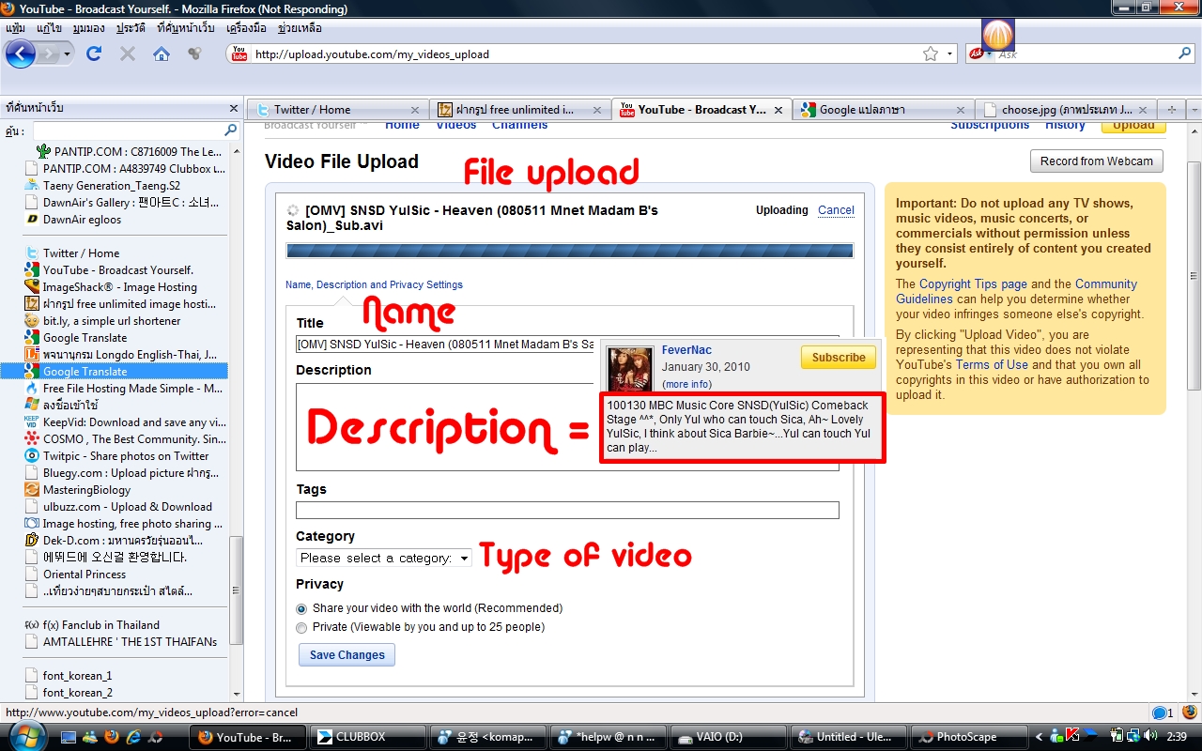Click the Record from Webcam button
Screen dimensions: 1202x751
pyautogui.click(x=1097, y=161)
